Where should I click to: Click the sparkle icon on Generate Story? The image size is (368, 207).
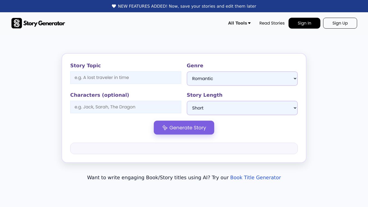[x=165, y=128]
